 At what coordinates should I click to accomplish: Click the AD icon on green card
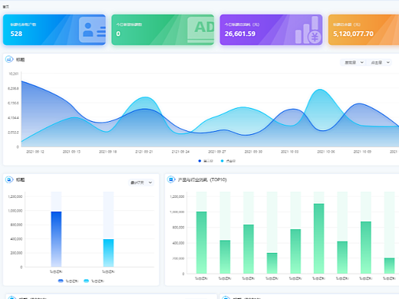pos(201,30)
